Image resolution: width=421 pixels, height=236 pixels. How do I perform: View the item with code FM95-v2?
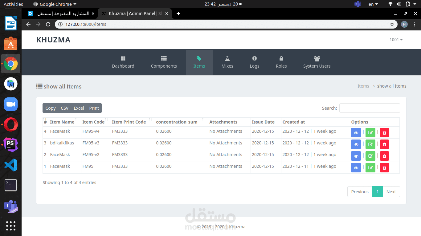(356, 156)
